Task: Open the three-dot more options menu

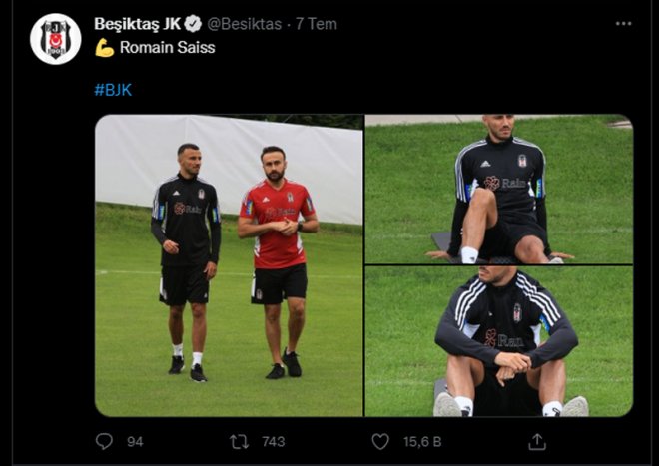Action: point(623,24)
